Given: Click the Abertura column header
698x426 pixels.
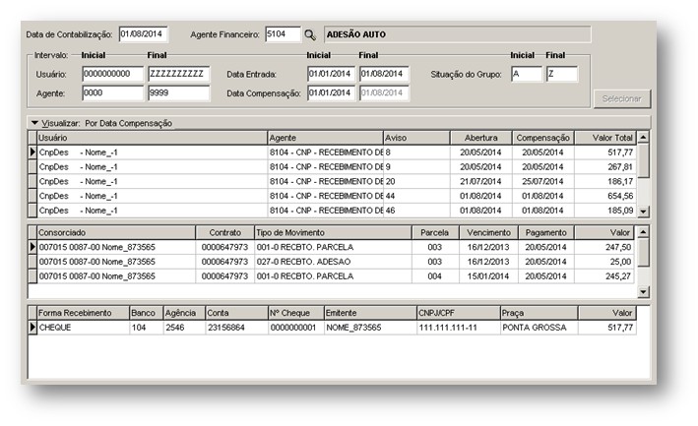Looking at the screenshot, I should pyautogui.click(x=481, y=138).
